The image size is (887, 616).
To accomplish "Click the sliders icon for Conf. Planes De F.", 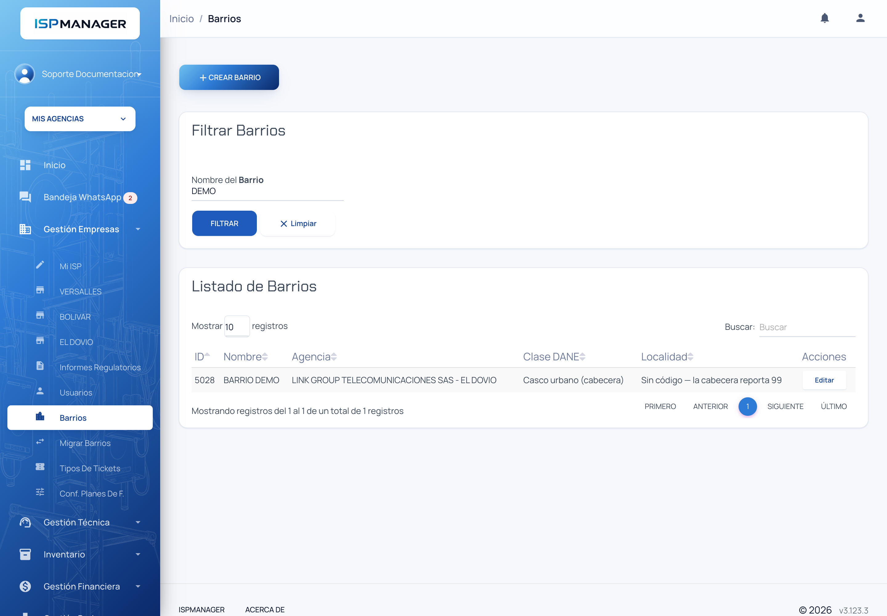I will click(x=40, y=492).
